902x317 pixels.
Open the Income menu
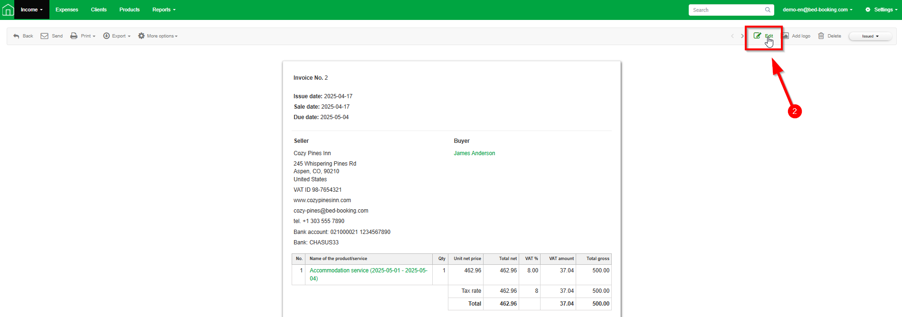coord(32,9)
